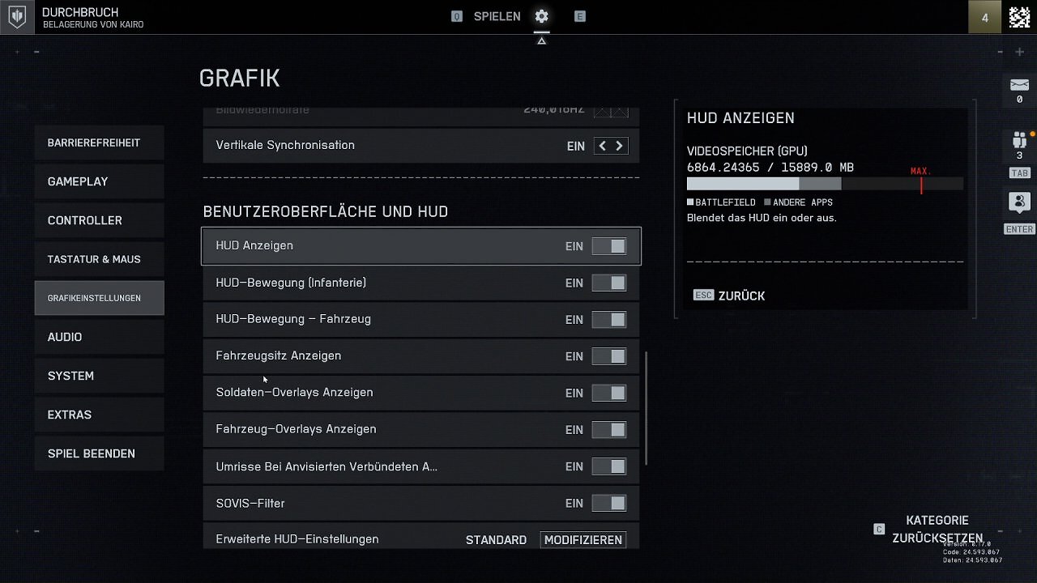Open Audio settings category
Viewport: 1037px width, 583px height.
point(100,337)
